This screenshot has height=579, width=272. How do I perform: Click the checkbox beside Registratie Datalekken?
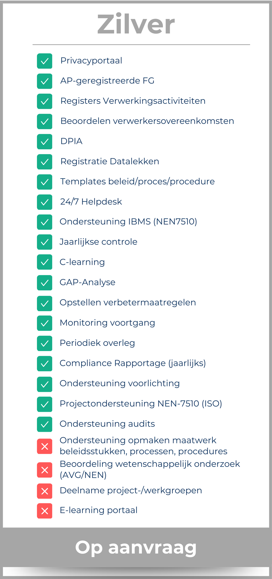tap(44, 162)
